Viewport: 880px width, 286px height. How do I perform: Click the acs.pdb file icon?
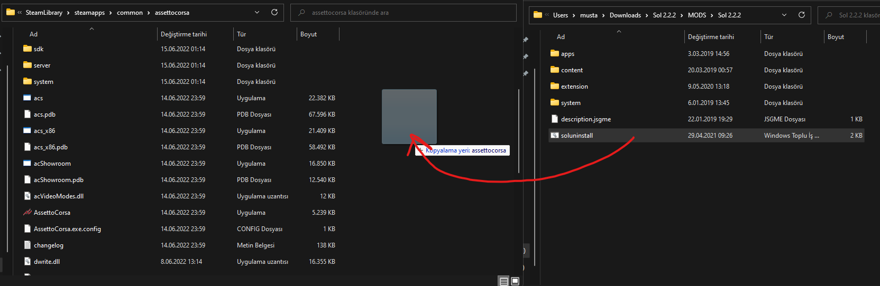point(27,114)
